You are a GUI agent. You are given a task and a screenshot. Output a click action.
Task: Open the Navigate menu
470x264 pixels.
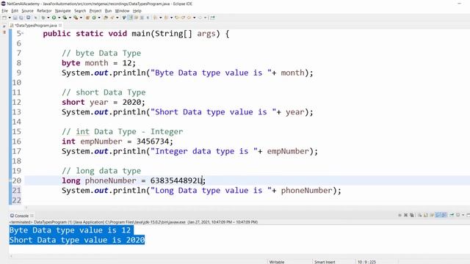click(x=63, y=11)
